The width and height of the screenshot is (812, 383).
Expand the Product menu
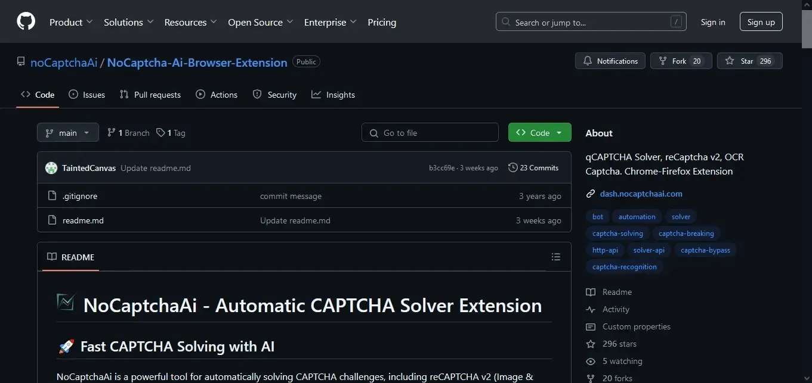(x=71, y=22)
